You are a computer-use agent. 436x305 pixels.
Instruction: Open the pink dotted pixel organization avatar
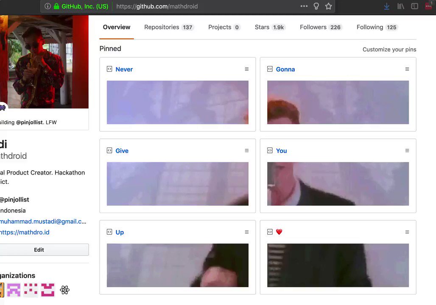tap(31, 290)
